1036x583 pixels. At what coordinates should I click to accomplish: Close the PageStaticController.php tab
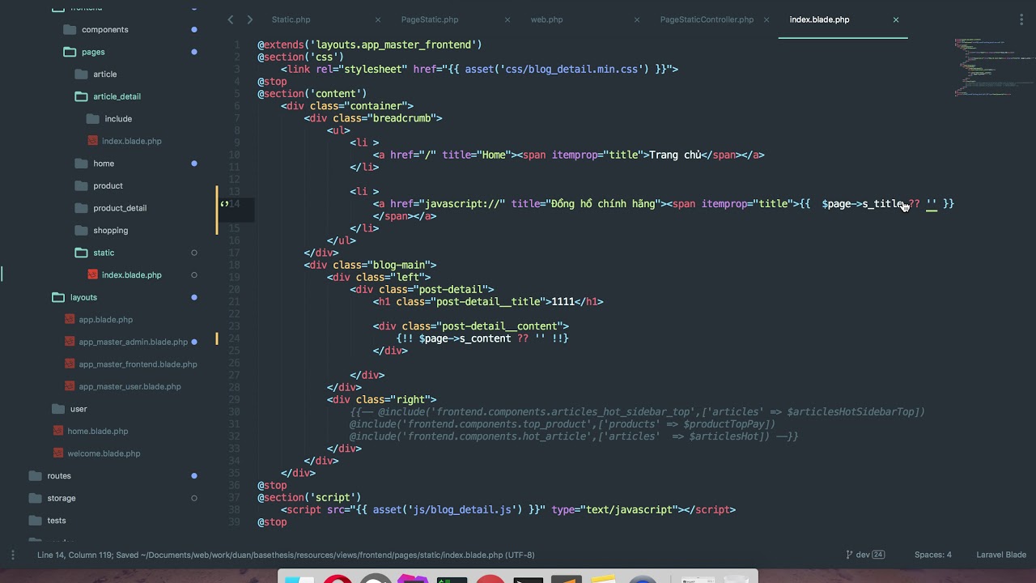click(x=766, y=19)
